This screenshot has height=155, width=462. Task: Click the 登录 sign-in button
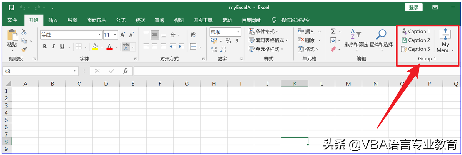414,7
